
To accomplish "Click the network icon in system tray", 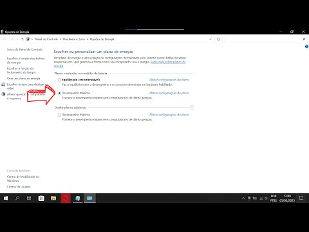I will [x=261, y=198].
